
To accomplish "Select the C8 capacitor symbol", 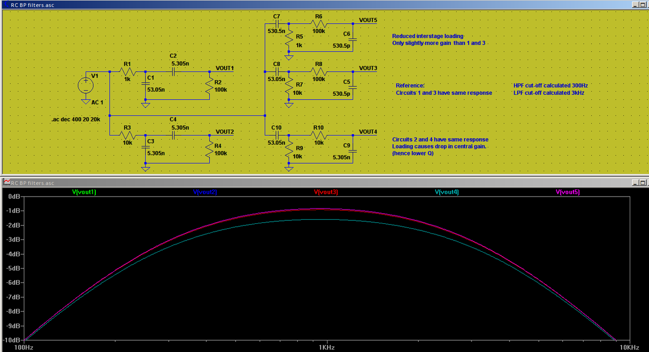I will click(x=277, y=71).
